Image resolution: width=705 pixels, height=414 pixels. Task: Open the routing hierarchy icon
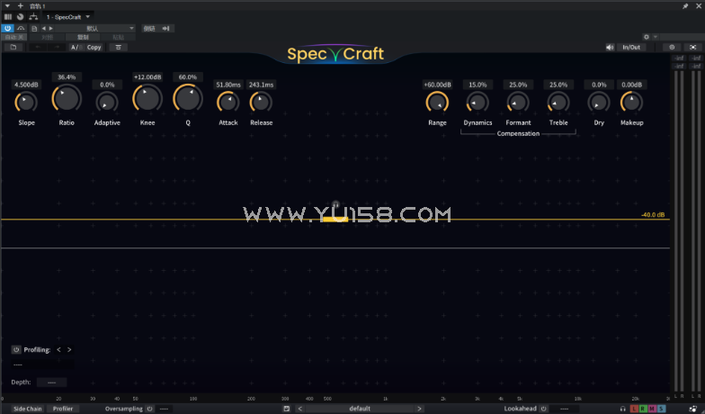tap(33, 16)
